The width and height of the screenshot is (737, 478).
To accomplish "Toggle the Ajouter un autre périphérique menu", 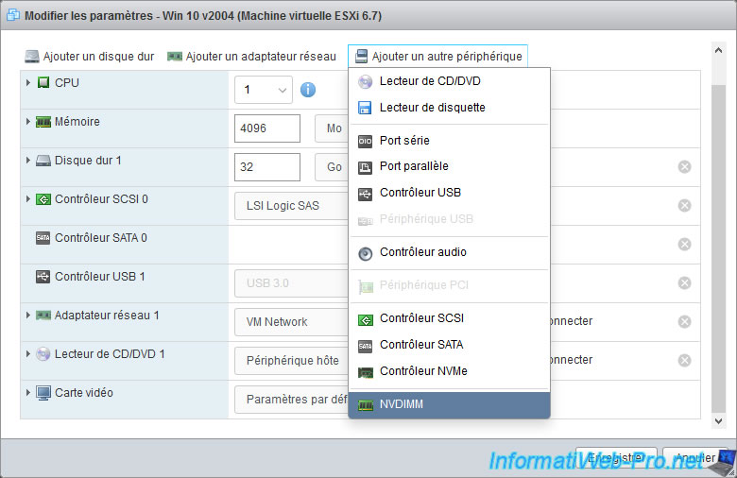I will [x=437, y=57].
